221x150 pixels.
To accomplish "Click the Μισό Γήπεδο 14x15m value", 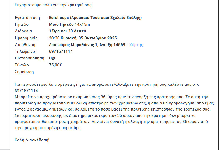I will 69,24.
